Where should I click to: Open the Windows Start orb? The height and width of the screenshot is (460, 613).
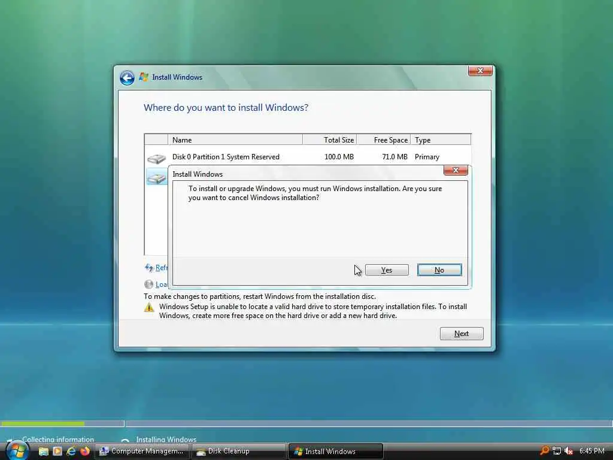(x=16, y=450)
